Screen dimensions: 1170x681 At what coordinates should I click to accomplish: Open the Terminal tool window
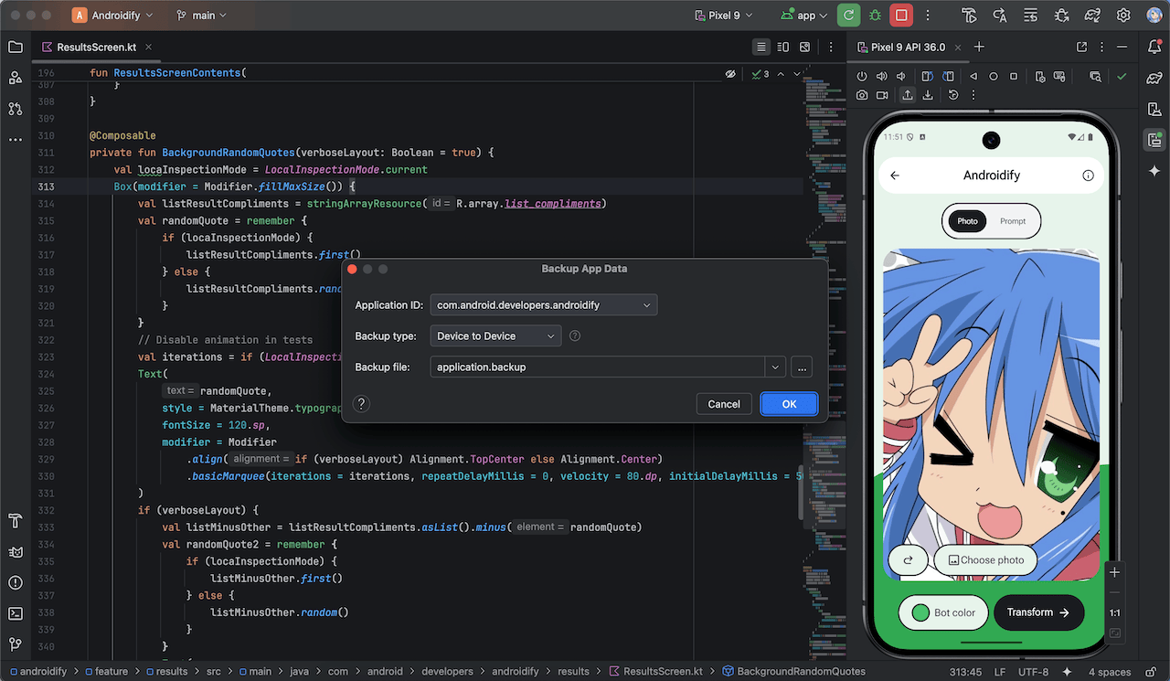[x=16, y=613]
